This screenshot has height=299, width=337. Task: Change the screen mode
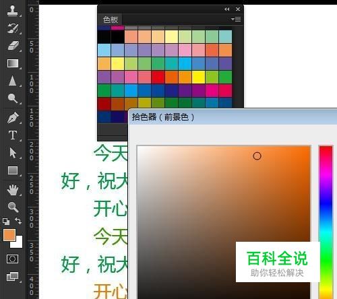click(13, 276)
